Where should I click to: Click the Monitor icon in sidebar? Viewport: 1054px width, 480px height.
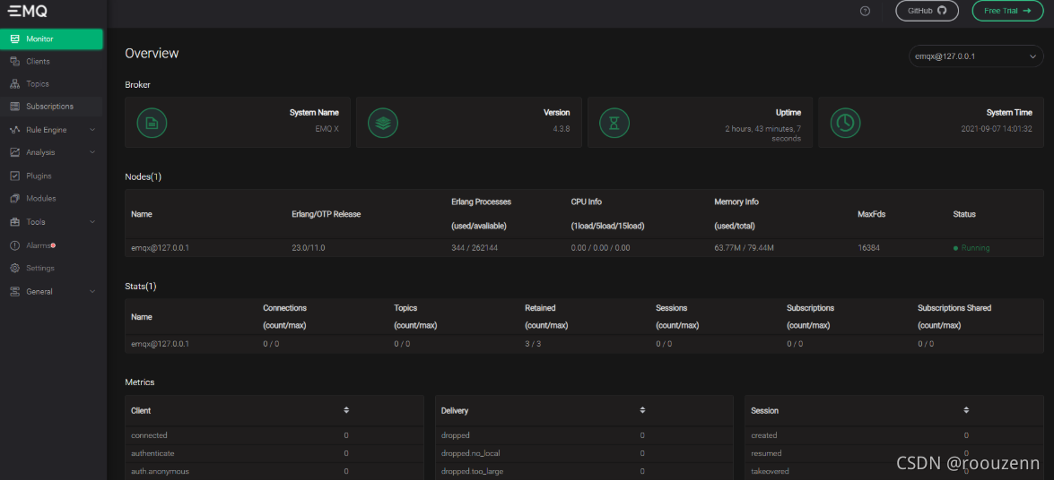pyautogui.click(x=14, y=39)
